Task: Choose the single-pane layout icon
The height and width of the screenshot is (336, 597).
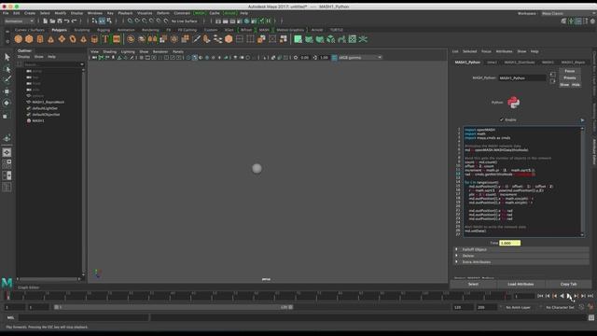Action: tap(7, 152)
